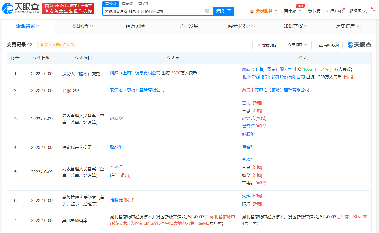Select the 司法风险 tab
Screen dimensions: 379x233
(81, 26)
